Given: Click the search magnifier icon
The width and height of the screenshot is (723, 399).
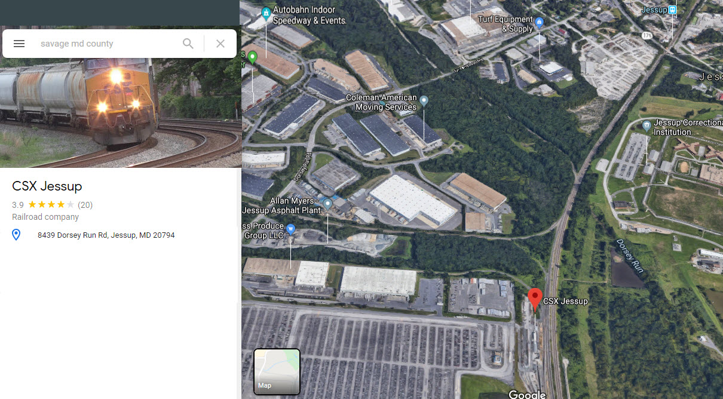Looking at the screenshot, I should pyautogui.click(x=188, y=44).
